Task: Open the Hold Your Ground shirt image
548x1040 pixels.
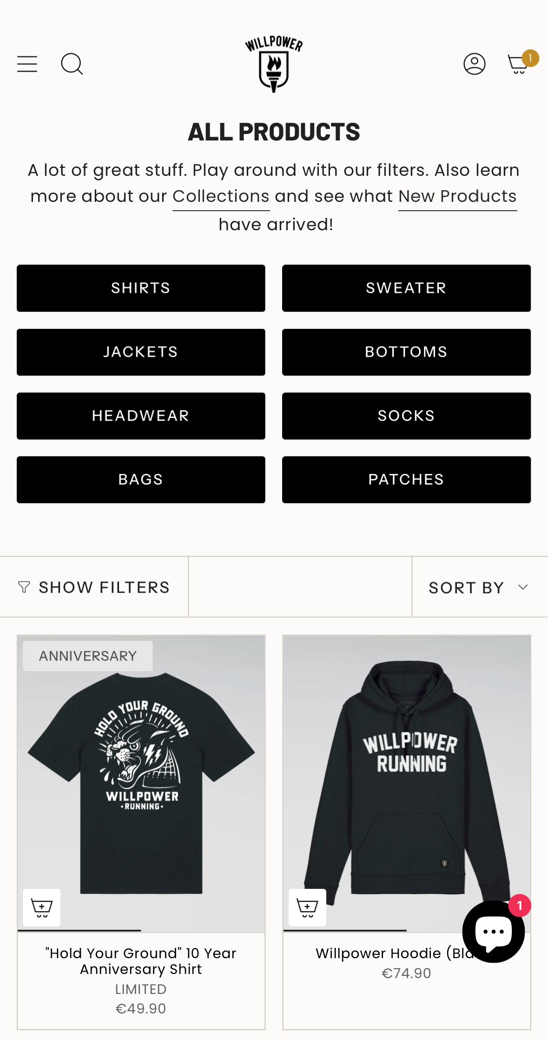Action: (141, 784)
